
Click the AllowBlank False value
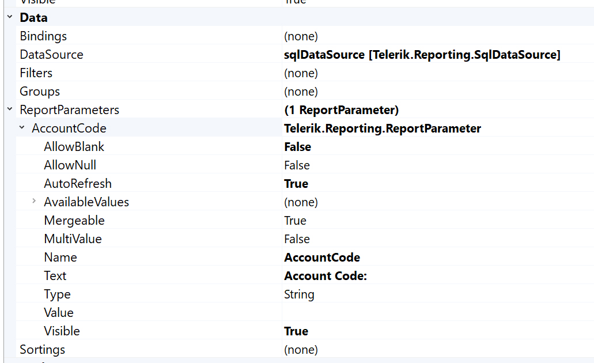(x=297, y=147)
